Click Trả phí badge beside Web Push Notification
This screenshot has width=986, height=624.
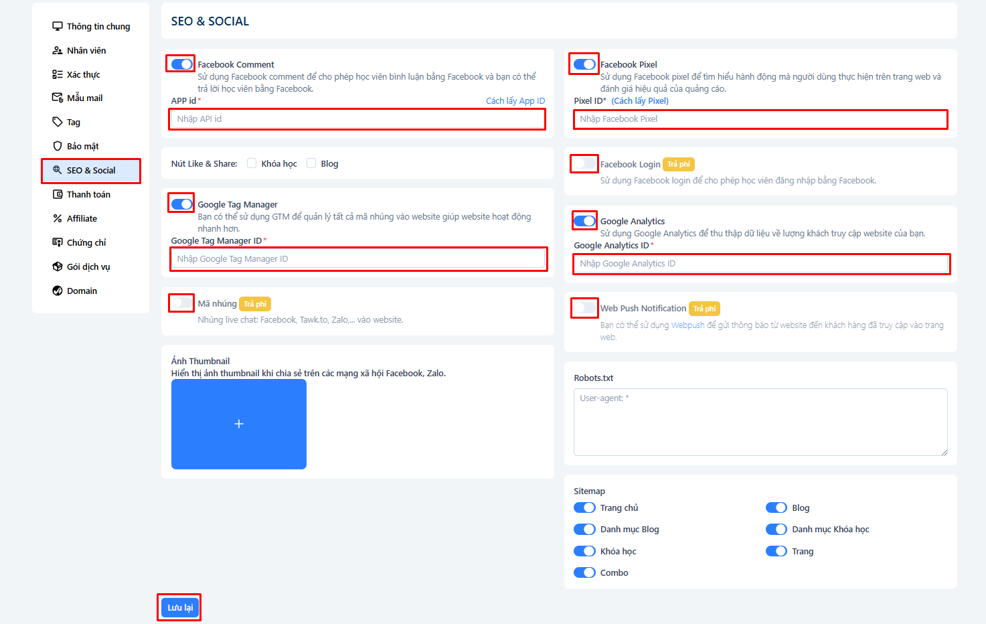click(704, 309)
